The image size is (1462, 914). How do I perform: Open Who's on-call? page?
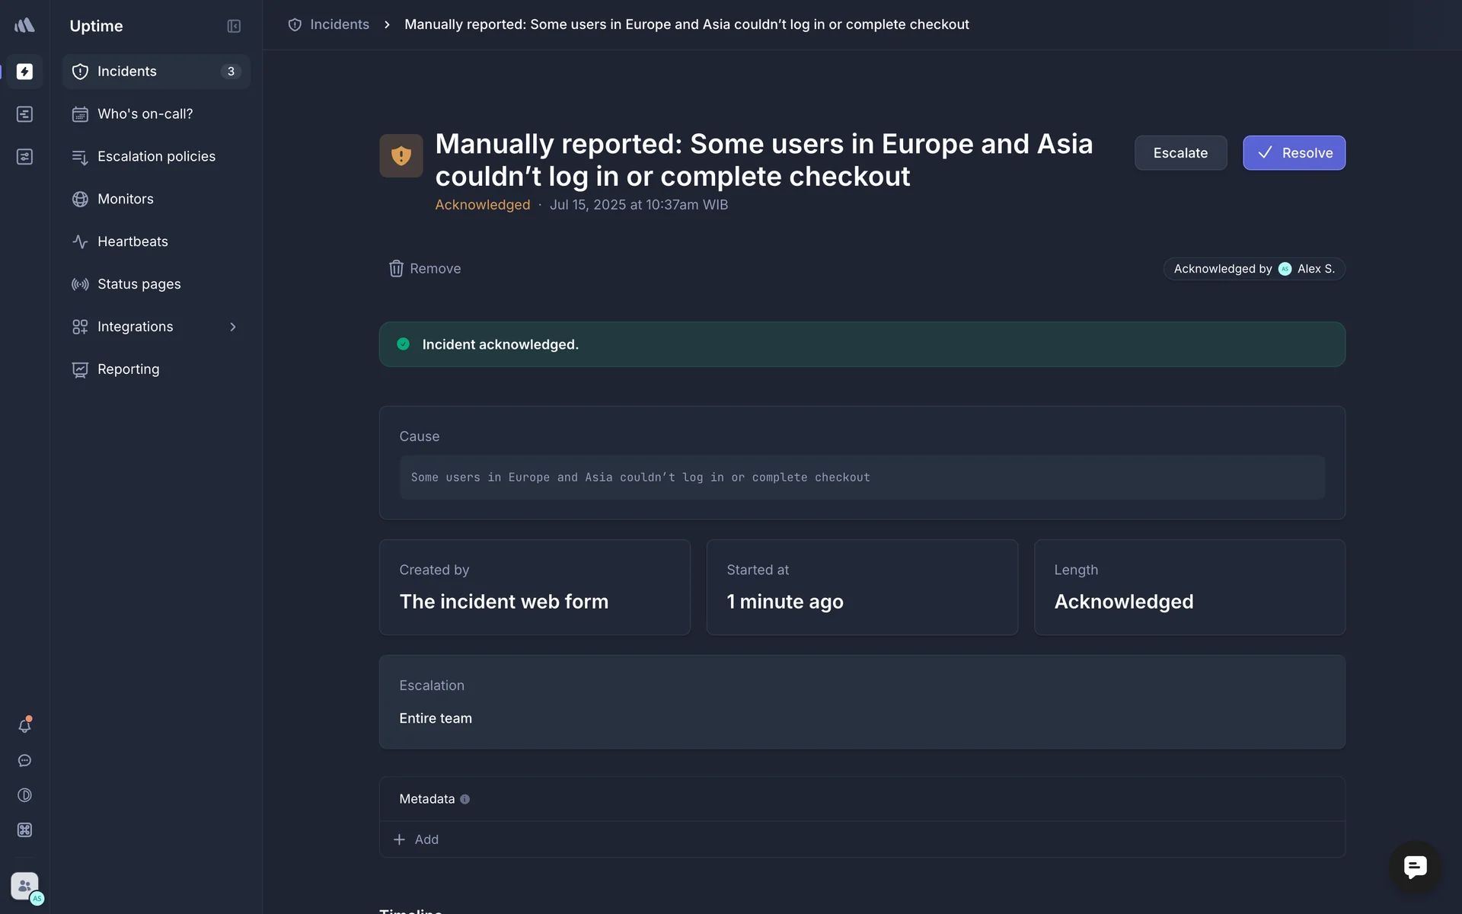[145, 114]
